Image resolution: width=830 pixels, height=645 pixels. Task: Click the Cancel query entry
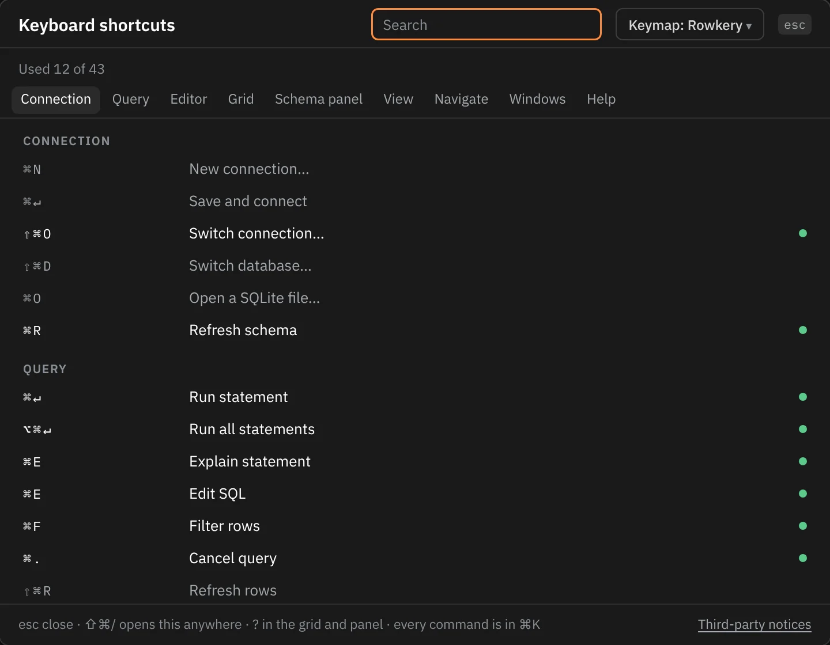(x=415, y=559)
